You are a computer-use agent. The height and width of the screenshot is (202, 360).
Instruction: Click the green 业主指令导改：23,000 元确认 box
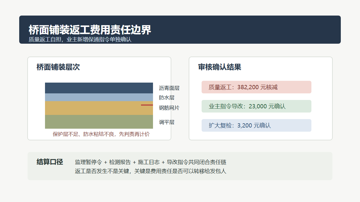click(x=256, y=106)
